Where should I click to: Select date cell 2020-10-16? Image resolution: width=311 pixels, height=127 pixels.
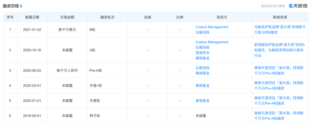click(32, 50)
